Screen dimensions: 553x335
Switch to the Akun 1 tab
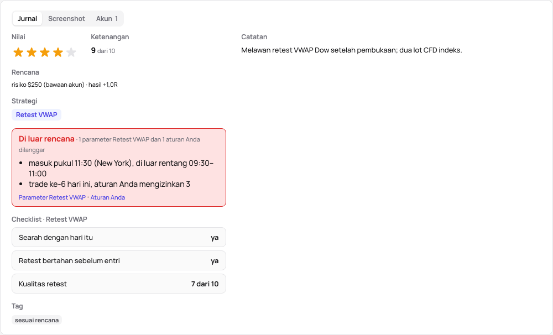[107, 19]
